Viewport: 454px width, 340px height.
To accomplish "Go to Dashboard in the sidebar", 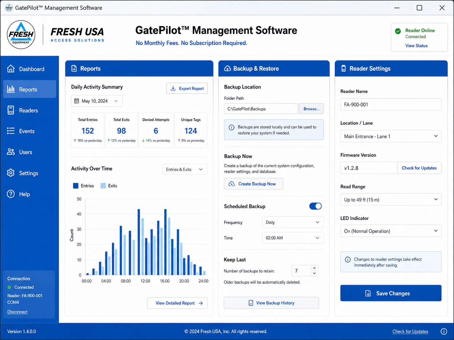I will pyautogui.click(x=29, y=69).
